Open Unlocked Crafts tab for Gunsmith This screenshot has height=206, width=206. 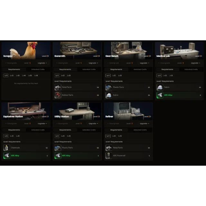(x=89, y=70)
